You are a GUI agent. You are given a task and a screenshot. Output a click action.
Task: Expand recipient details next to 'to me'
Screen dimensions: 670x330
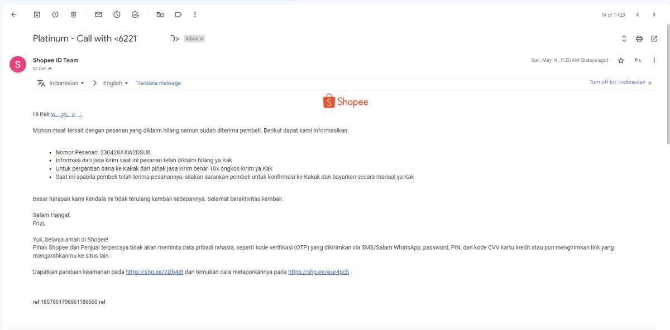coord(50,69)
